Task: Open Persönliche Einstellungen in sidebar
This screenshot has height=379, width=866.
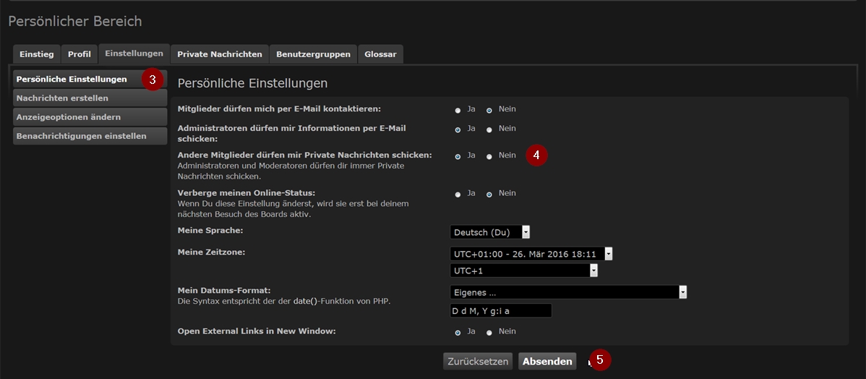Action: 90,79
